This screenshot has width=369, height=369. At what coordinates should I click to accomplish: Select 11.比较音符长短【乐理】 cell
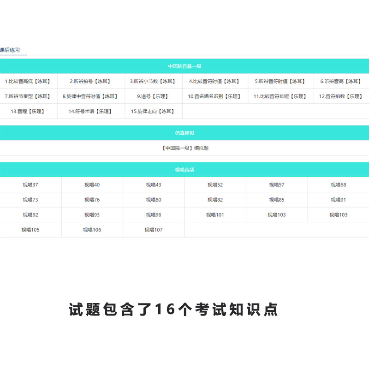(x=280, y=96)
